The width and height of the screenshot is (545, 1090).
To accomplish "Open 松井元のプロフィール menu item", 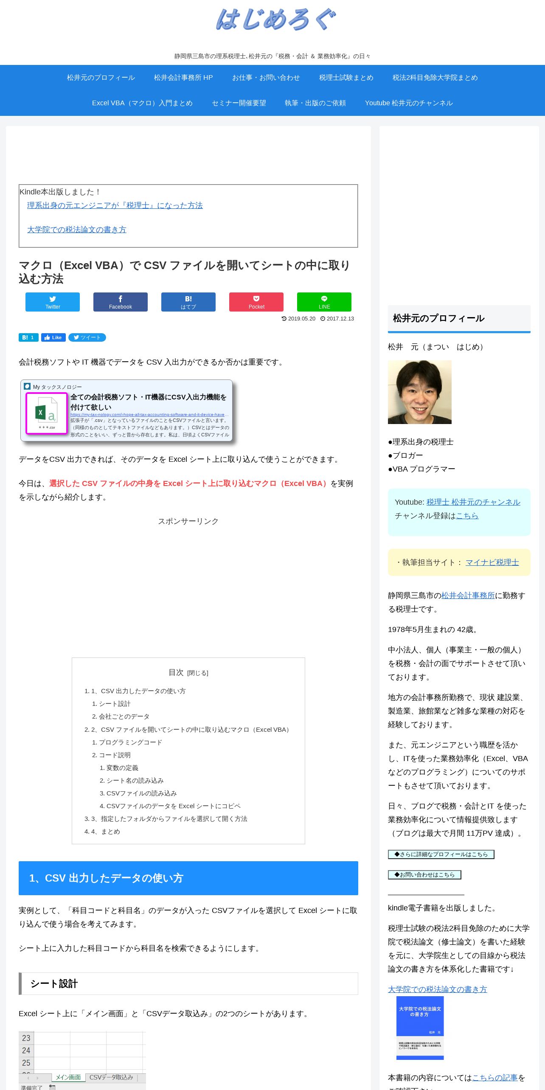I will click(101, 78).
